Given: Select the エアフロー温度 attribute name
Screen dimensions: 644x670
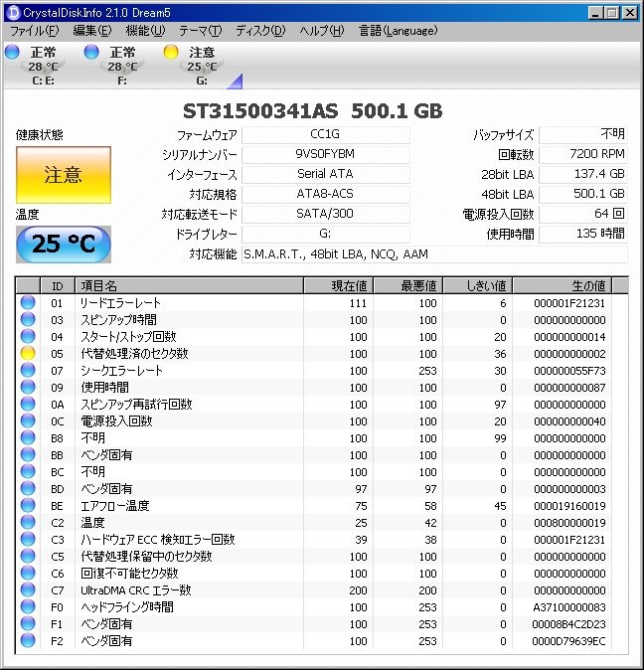Looking at the screenshot, I should 115,506.
